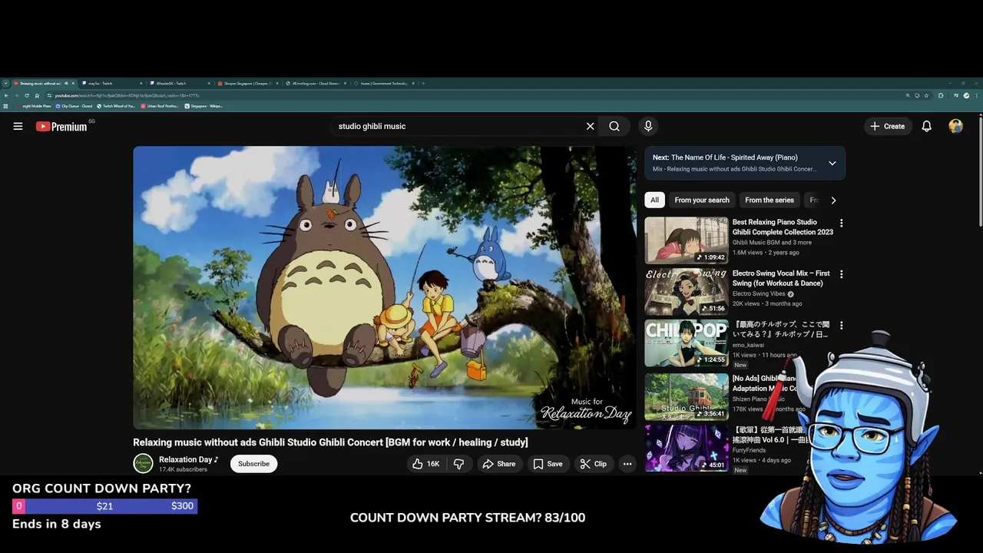Open Best Relaxing Piano Studio Ghibli title
Screen dimensions: 983x553
pos(783,227)
